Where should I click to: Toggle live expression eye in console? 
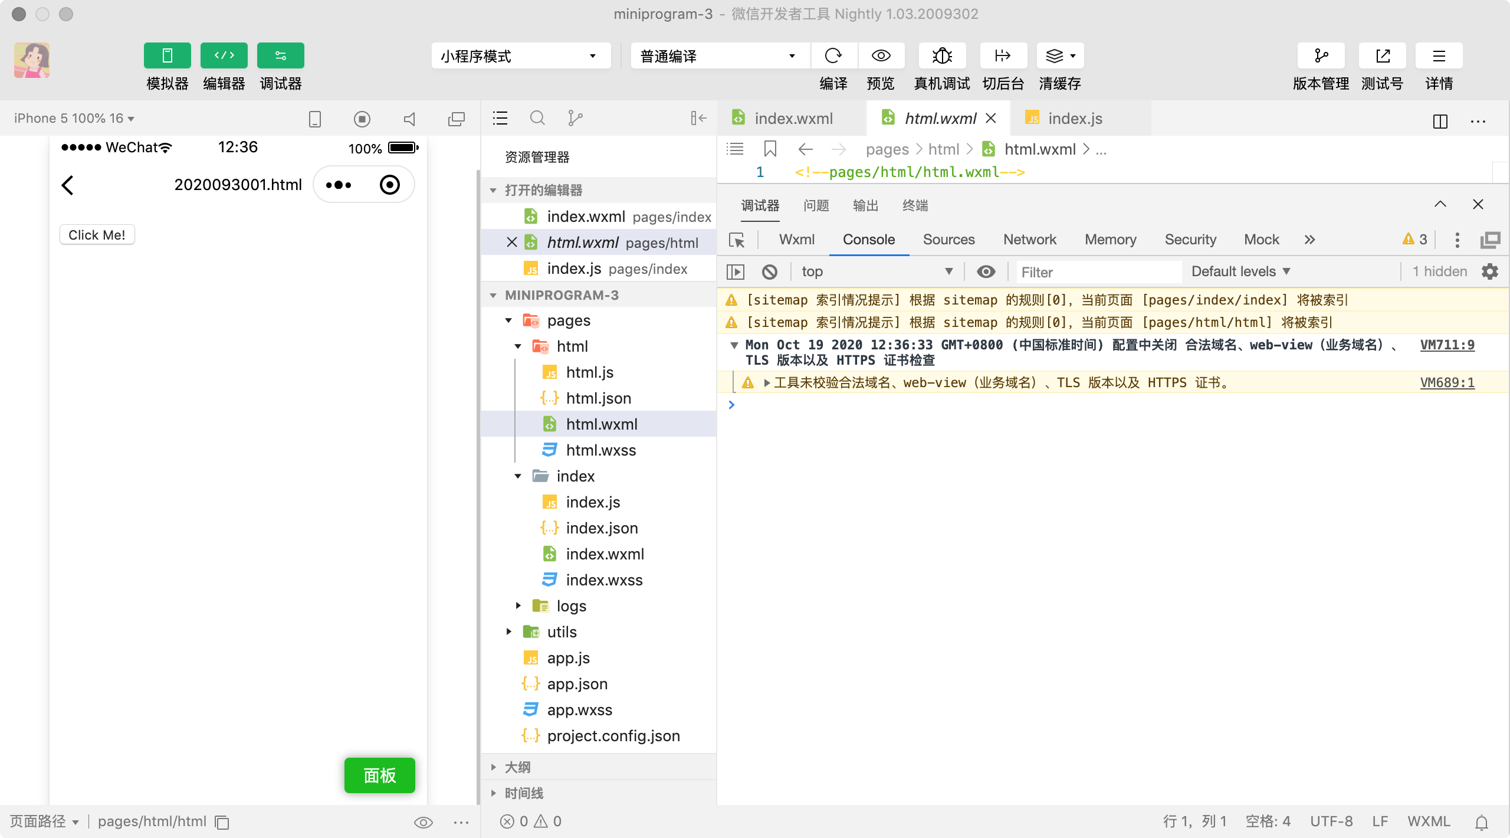point(986,271)
